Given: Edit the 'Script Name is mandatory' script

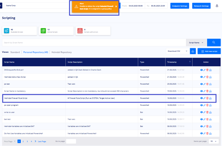Looking at the screenshot, I should (x=204, y=91).
